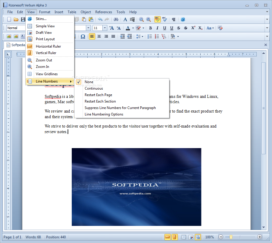The height and width of the screenshot is (243, 272).
Task: Click the Open folder icon
Action: click(x=16, y=19)
